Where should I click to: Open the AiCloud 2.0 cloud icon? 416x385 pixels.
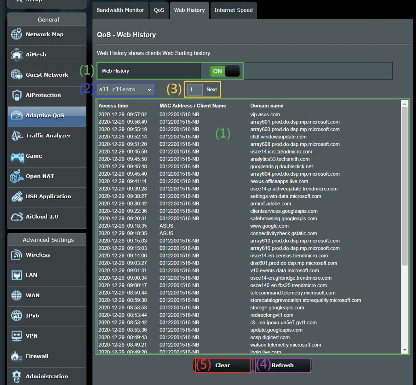tap(17, 217)
